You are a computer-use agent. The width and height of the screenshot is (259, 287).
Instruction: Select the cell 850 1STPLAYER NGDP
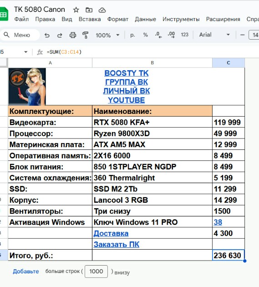click(152, 167)
